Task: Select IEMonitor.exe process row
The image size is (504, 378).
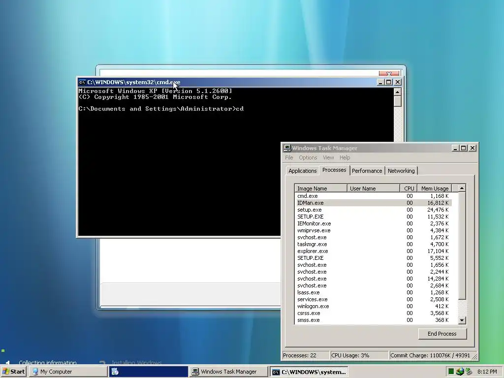Action: click(373, 224)
